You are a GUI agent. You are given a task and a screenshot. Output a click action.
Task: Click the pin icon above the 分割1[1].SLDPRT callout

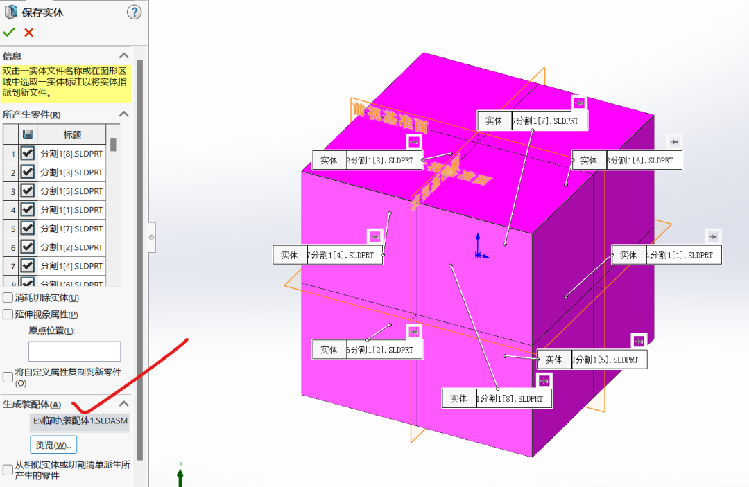pos(713,236)
